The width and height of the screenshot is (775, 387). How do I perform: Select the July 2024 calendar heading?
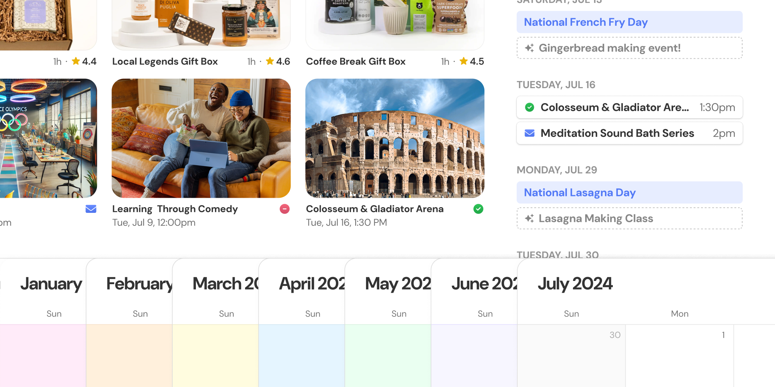[575, 284]
